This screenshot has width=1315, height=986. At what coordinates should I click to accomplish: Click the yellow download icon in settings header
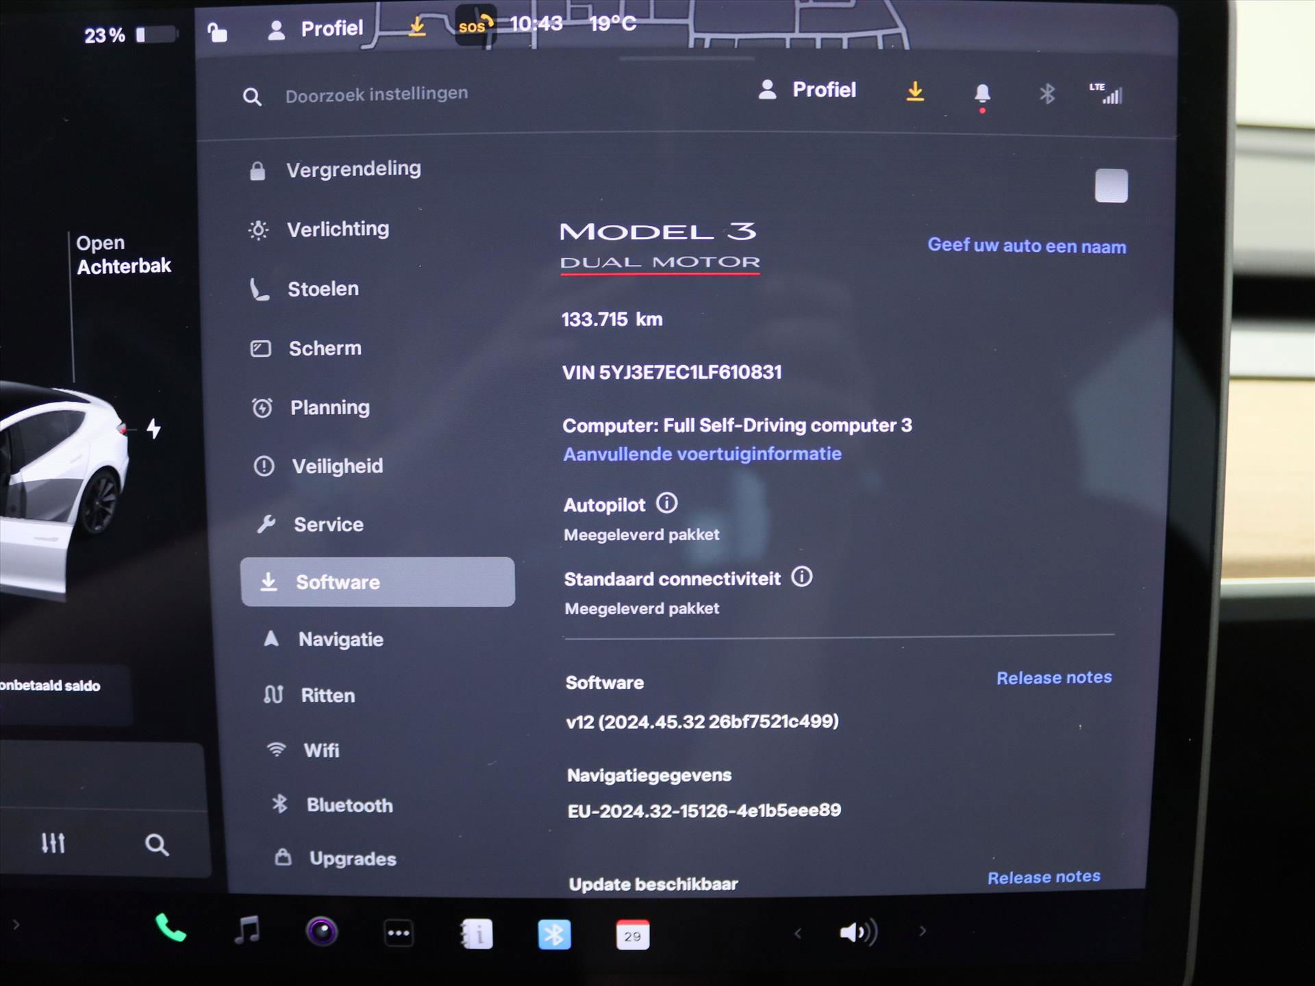(x=915, y=91)
